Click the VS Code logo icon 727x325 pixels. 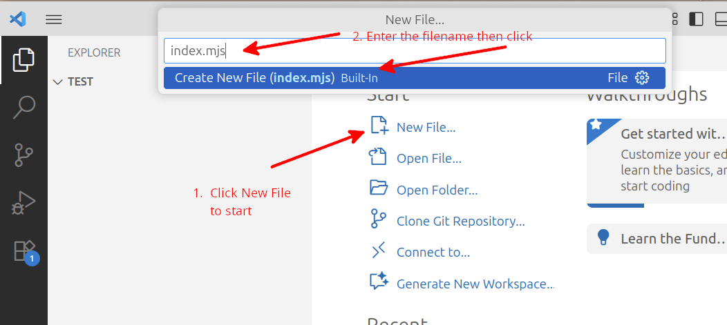coord(18,19)
